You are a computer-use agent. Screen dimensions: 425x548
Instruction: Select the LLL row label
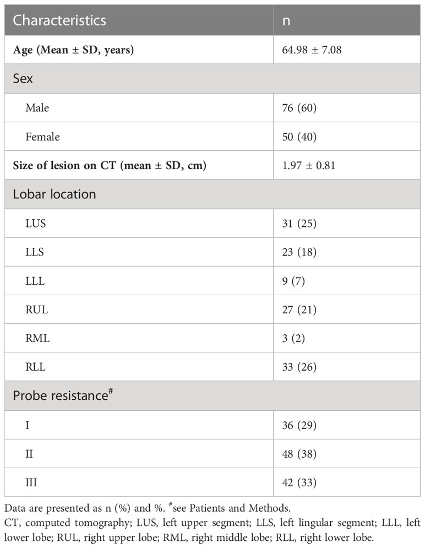[x=35, y=281]
